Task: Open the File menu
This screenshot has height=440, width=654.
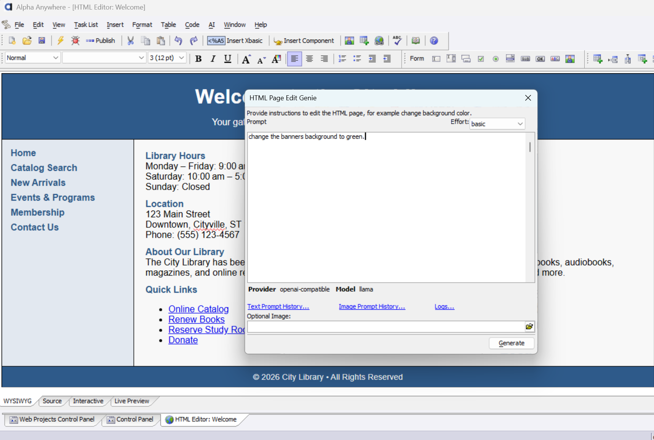Action: pos(19,25)
